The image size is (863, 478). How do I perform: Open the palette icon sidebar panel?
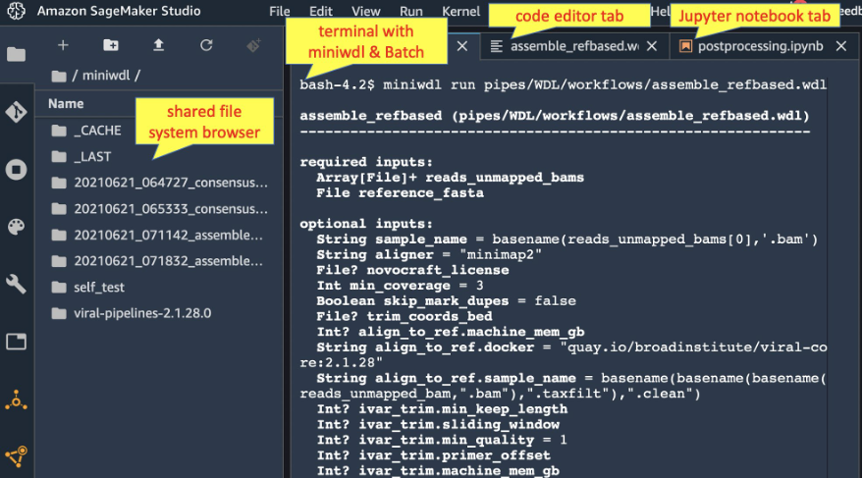(x=16, y=227)
